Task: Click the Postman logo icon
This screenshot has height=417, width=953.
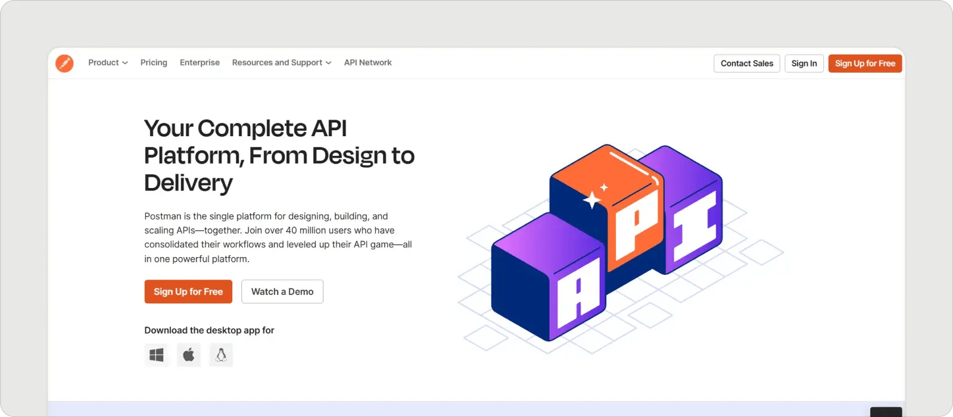Action: click(64, 63)
